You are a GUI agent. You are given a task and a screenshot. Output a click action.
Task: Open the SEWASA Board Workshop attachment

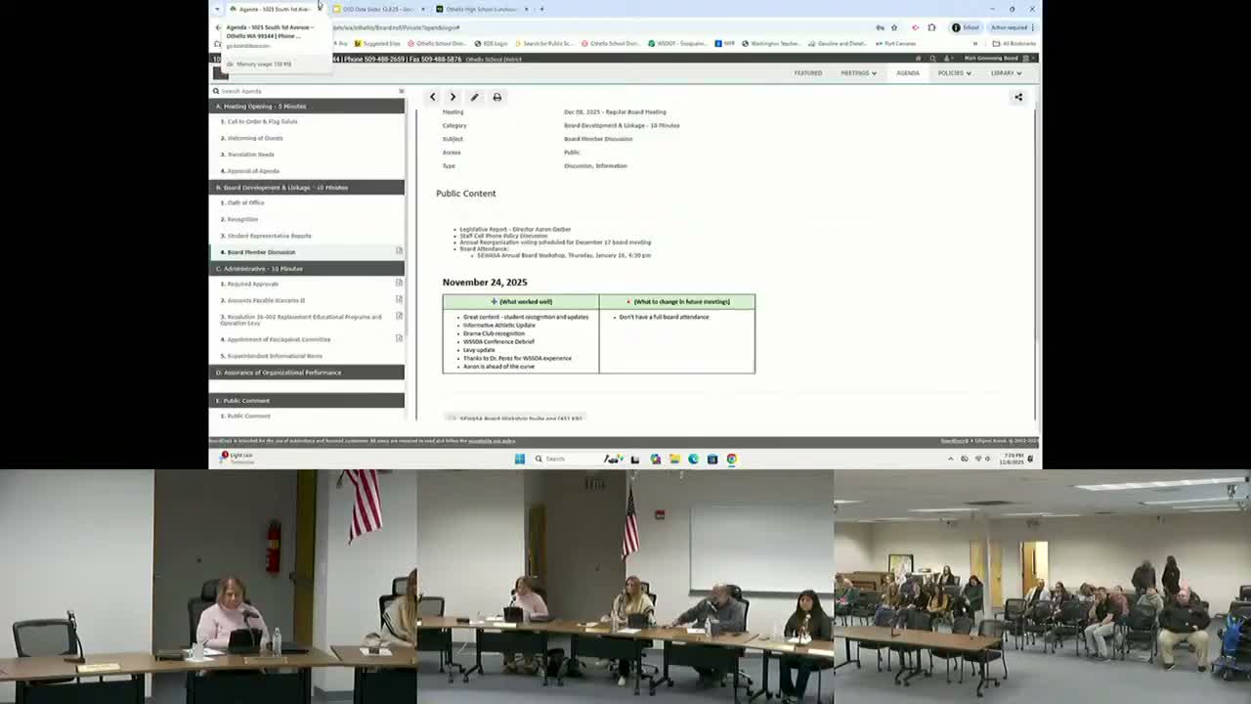[518, 418]
